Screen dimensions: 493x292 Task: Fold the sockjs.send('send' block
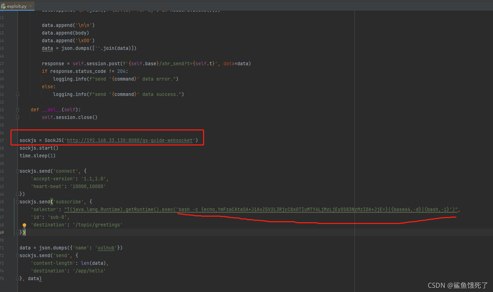pos(17,255)
